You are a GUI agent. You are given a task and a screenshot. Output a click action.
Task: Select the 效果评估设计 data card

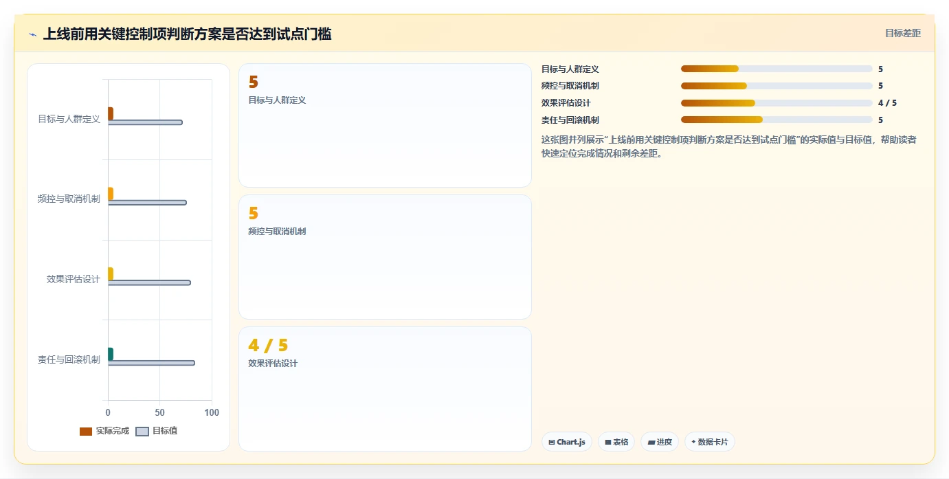pos(385,389)
